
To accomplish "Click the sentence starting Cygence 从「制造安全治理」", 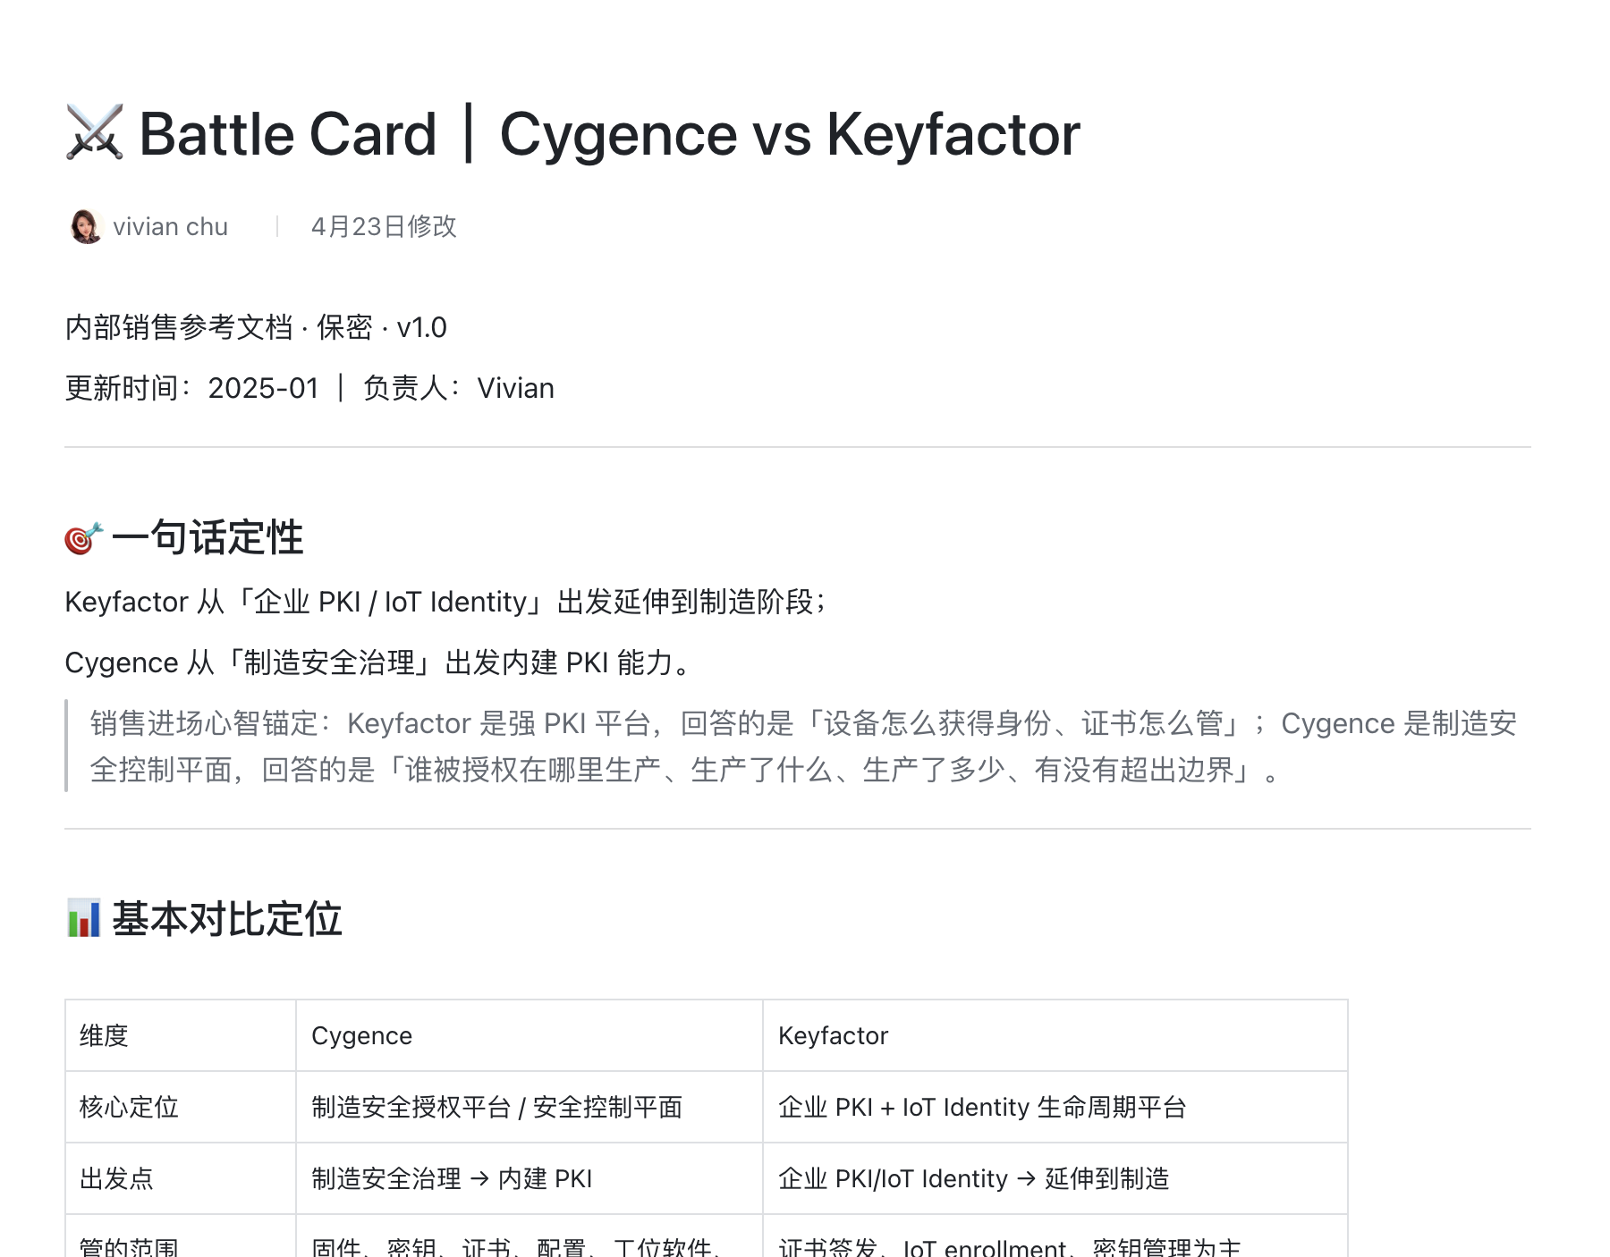I will 377,662.
